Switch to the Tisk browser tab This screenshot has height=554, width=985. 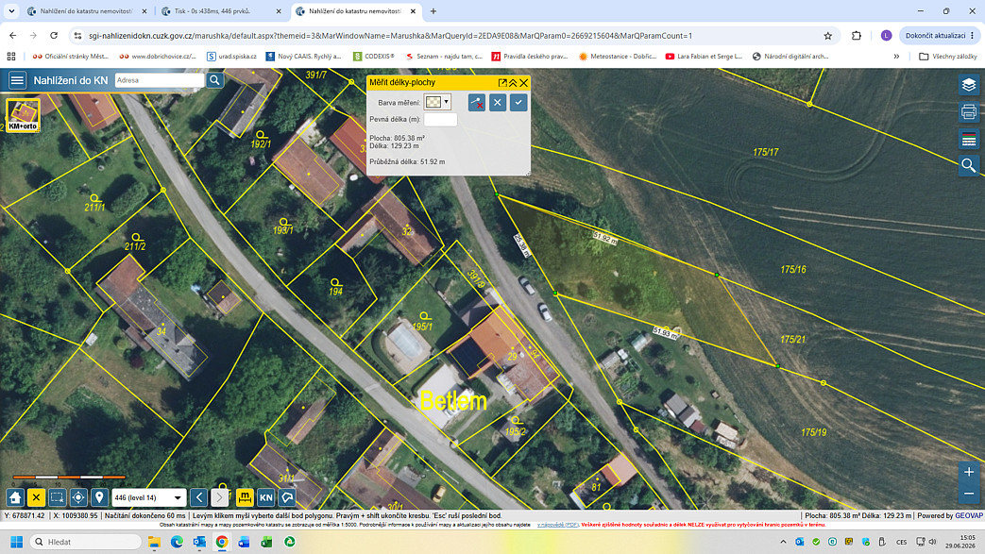(220, 11)
